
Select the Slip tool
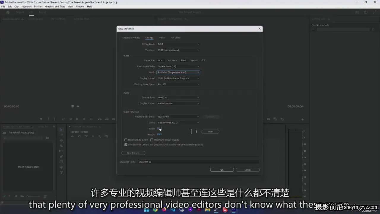(x=61, y=151)
